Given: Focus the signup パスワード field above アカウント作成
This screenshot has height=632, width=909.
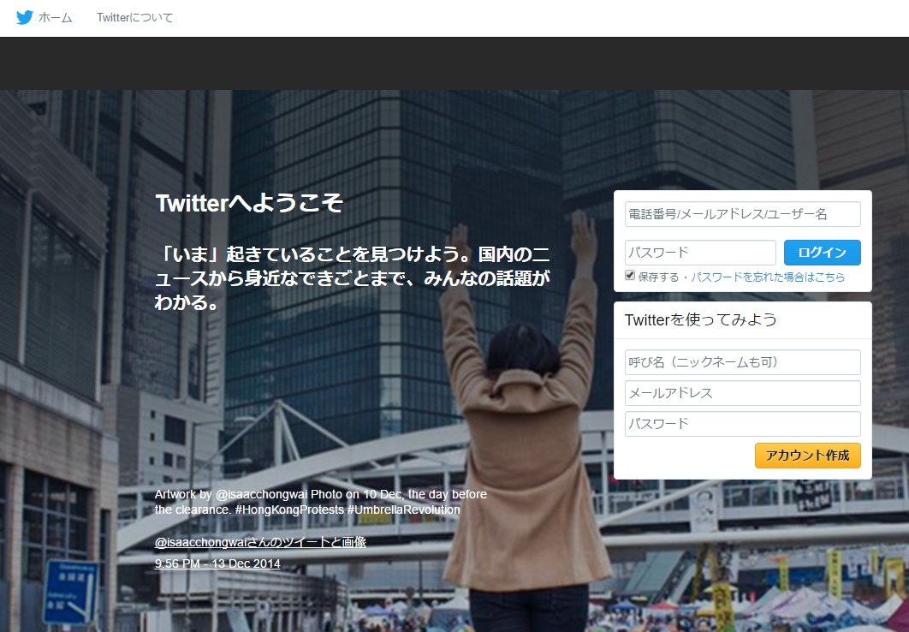Looking at the screenshot, I should [743, 424].
